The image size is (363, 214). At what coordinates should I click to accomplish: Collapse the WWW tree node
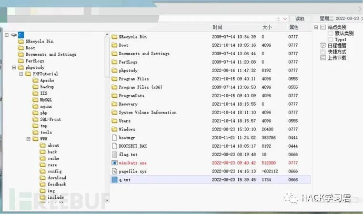[x=28, y=139]
